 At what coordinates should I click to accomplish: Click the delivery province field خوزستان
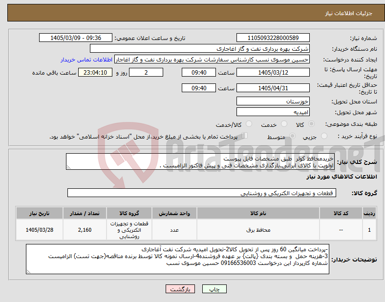coord(273,101)
